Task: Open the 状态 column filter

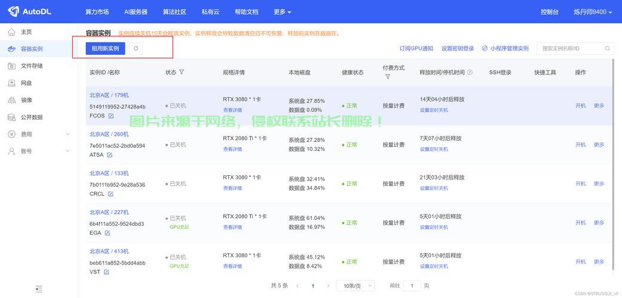Action: coord(181,73)
